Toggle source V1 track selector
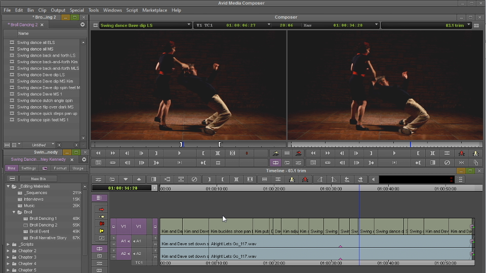This screenshot has width=486, height=273. pyautogui.click(x=123, y=226)
